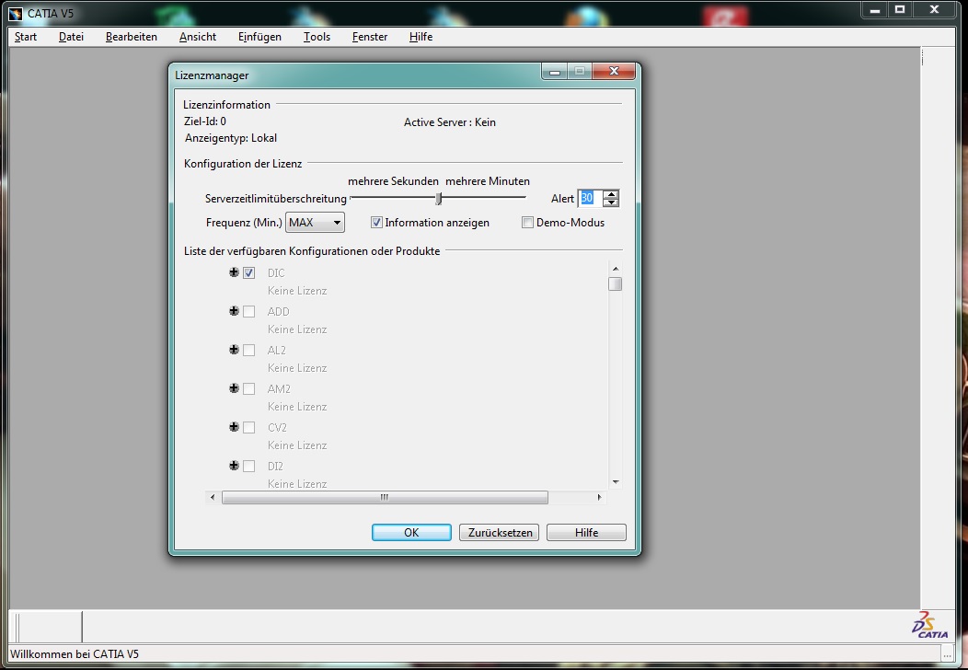The height and width of the screenshot is (670, 968).
Task: Click the horizontal scrollbar thumb in license list
Action: [x=385, y=497]
